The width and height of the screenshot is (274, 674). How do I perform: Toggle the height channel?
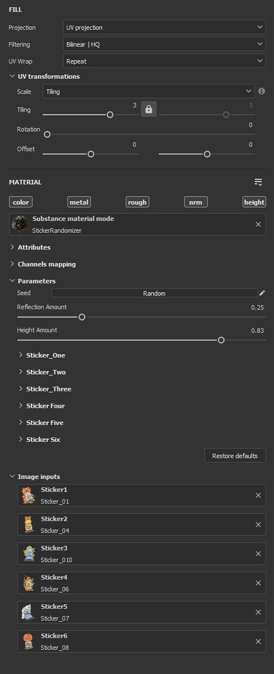tap(254, 202)
